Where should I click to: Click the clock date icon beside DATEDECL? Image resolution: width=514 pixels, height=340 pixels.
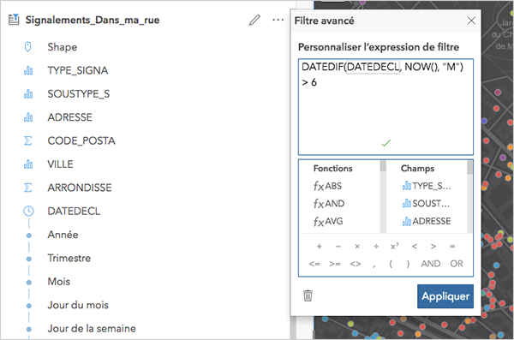[28, 211]
